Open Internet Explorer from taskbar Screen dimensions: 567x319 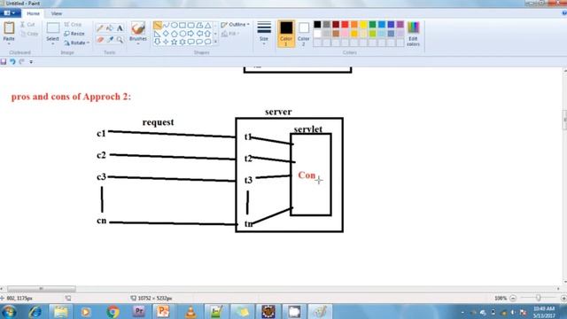tap(35, 312)
